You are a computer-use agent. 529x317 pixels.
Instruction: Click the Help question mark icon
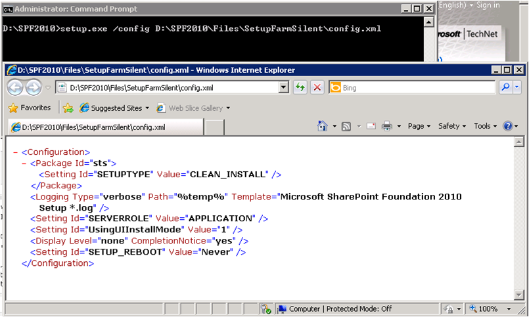tap(508, 126)
